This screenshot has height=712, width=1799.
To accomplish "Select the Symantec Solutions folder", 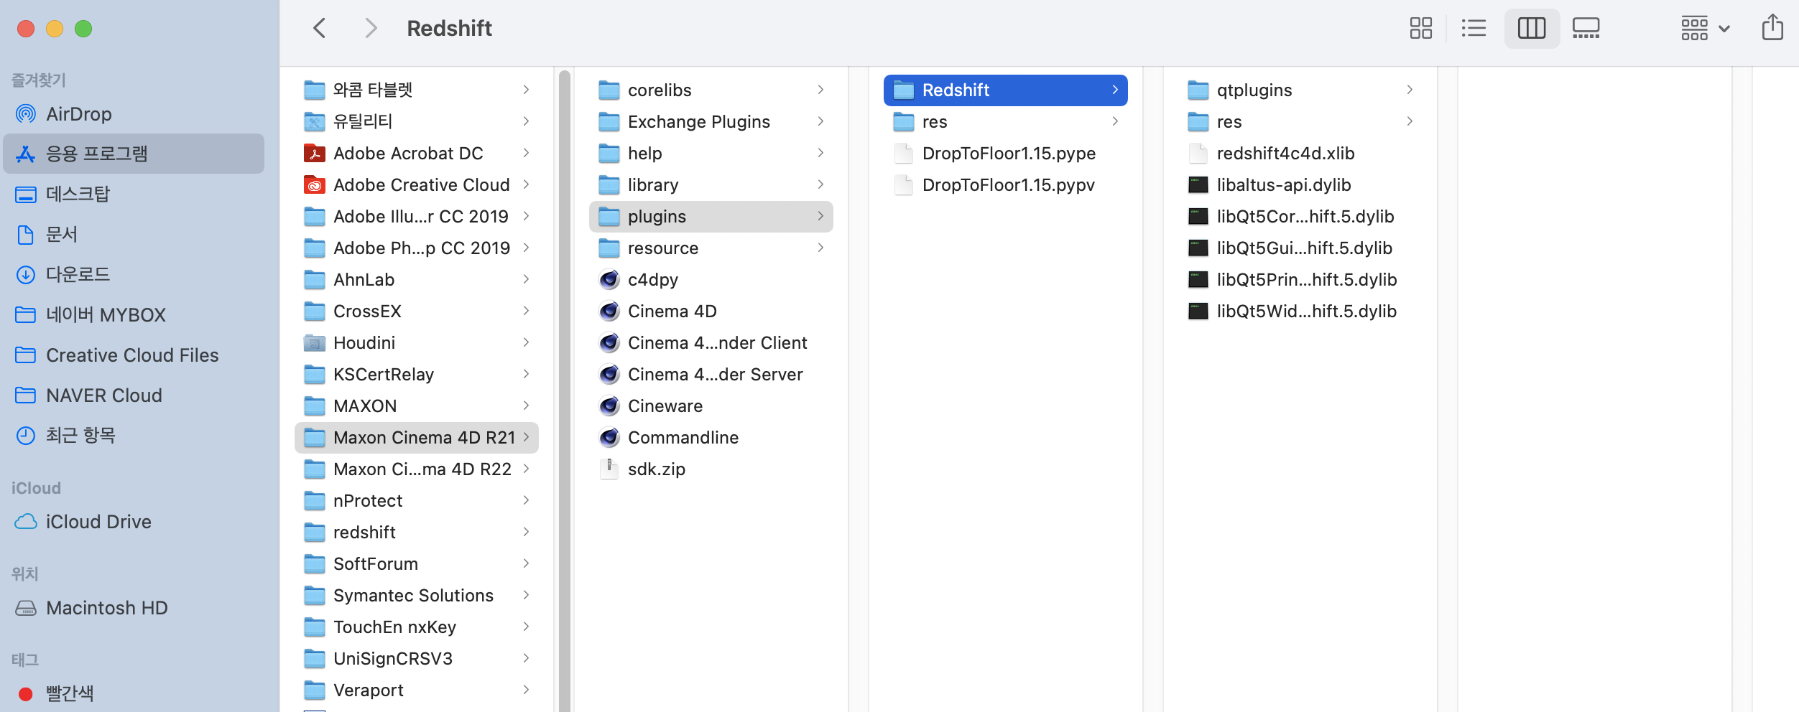I will [x=417, y=595].
